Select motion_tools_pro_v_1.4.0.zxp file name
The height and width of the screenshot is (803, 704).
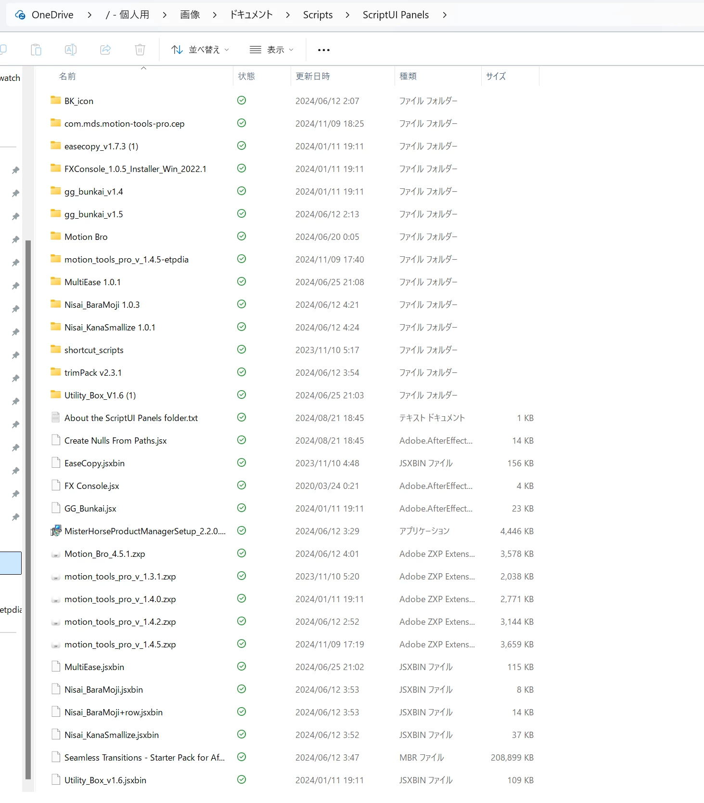point(120,599)
